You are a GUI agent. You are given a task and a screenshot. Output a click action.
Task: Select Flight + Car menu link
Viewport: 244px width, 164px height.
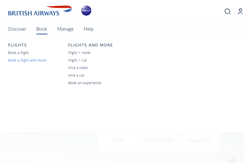point(78,60)
